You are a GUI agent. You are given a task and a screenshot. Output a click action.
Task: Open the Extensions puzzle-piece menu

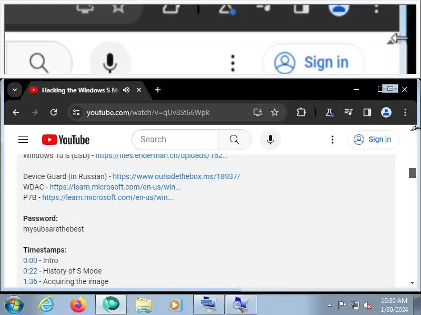(301, 112)
